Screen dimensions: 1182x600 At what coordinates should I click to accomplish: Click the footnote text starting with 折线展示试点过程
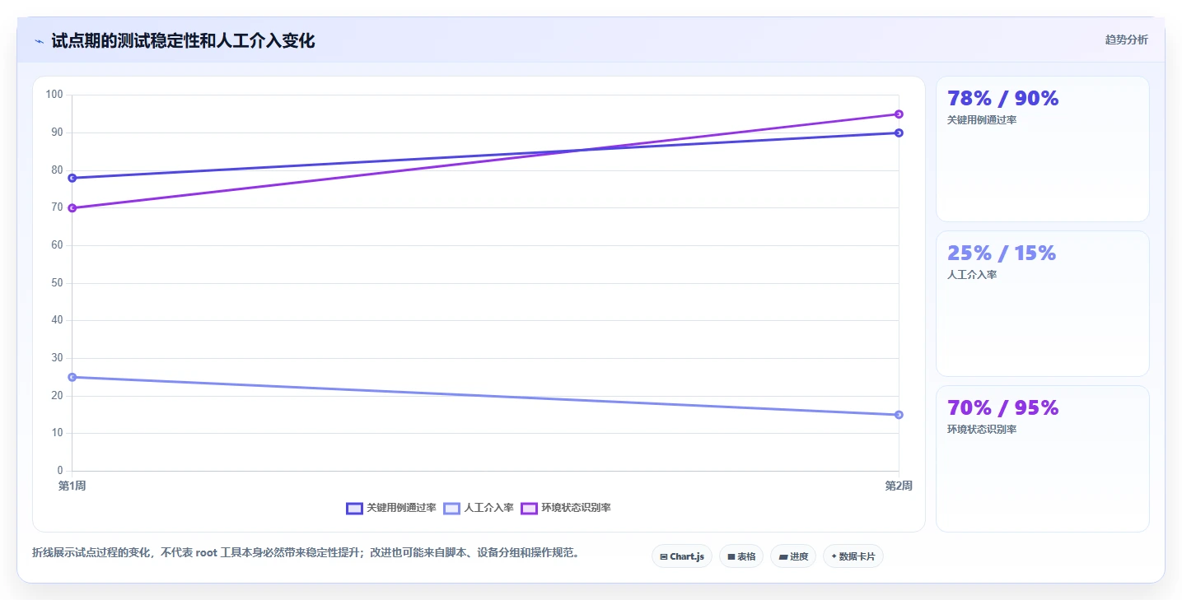point(308,553)
